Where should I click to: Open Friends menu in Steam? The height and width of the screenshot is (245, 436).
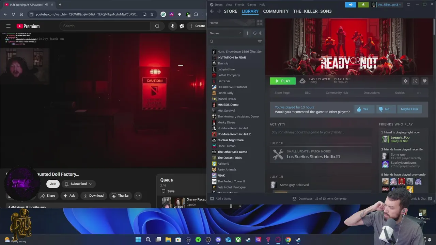tap(240, 5)
